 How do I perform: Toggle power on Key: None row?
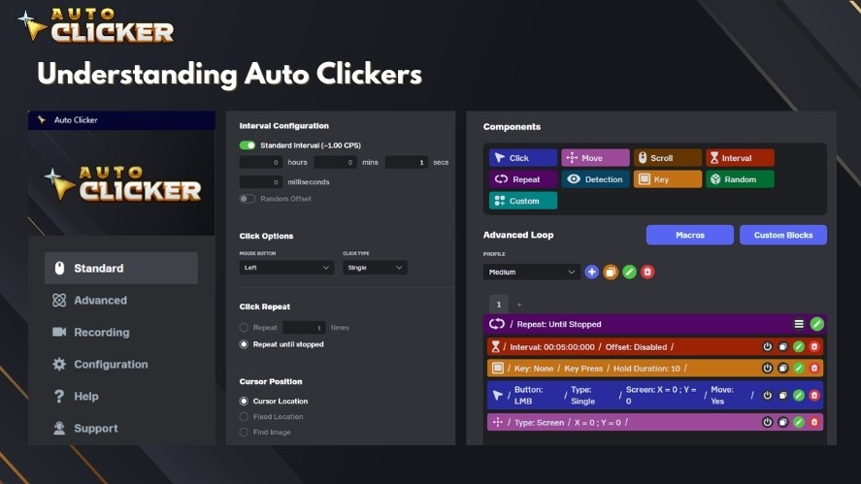click(767, 369)
